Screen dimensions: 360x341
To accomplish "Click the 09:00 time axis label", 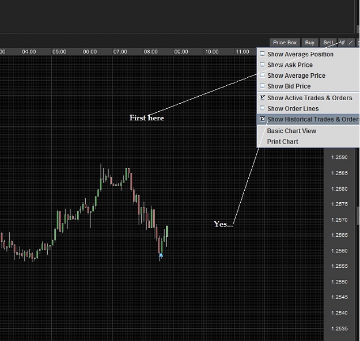I will (181, 52).
